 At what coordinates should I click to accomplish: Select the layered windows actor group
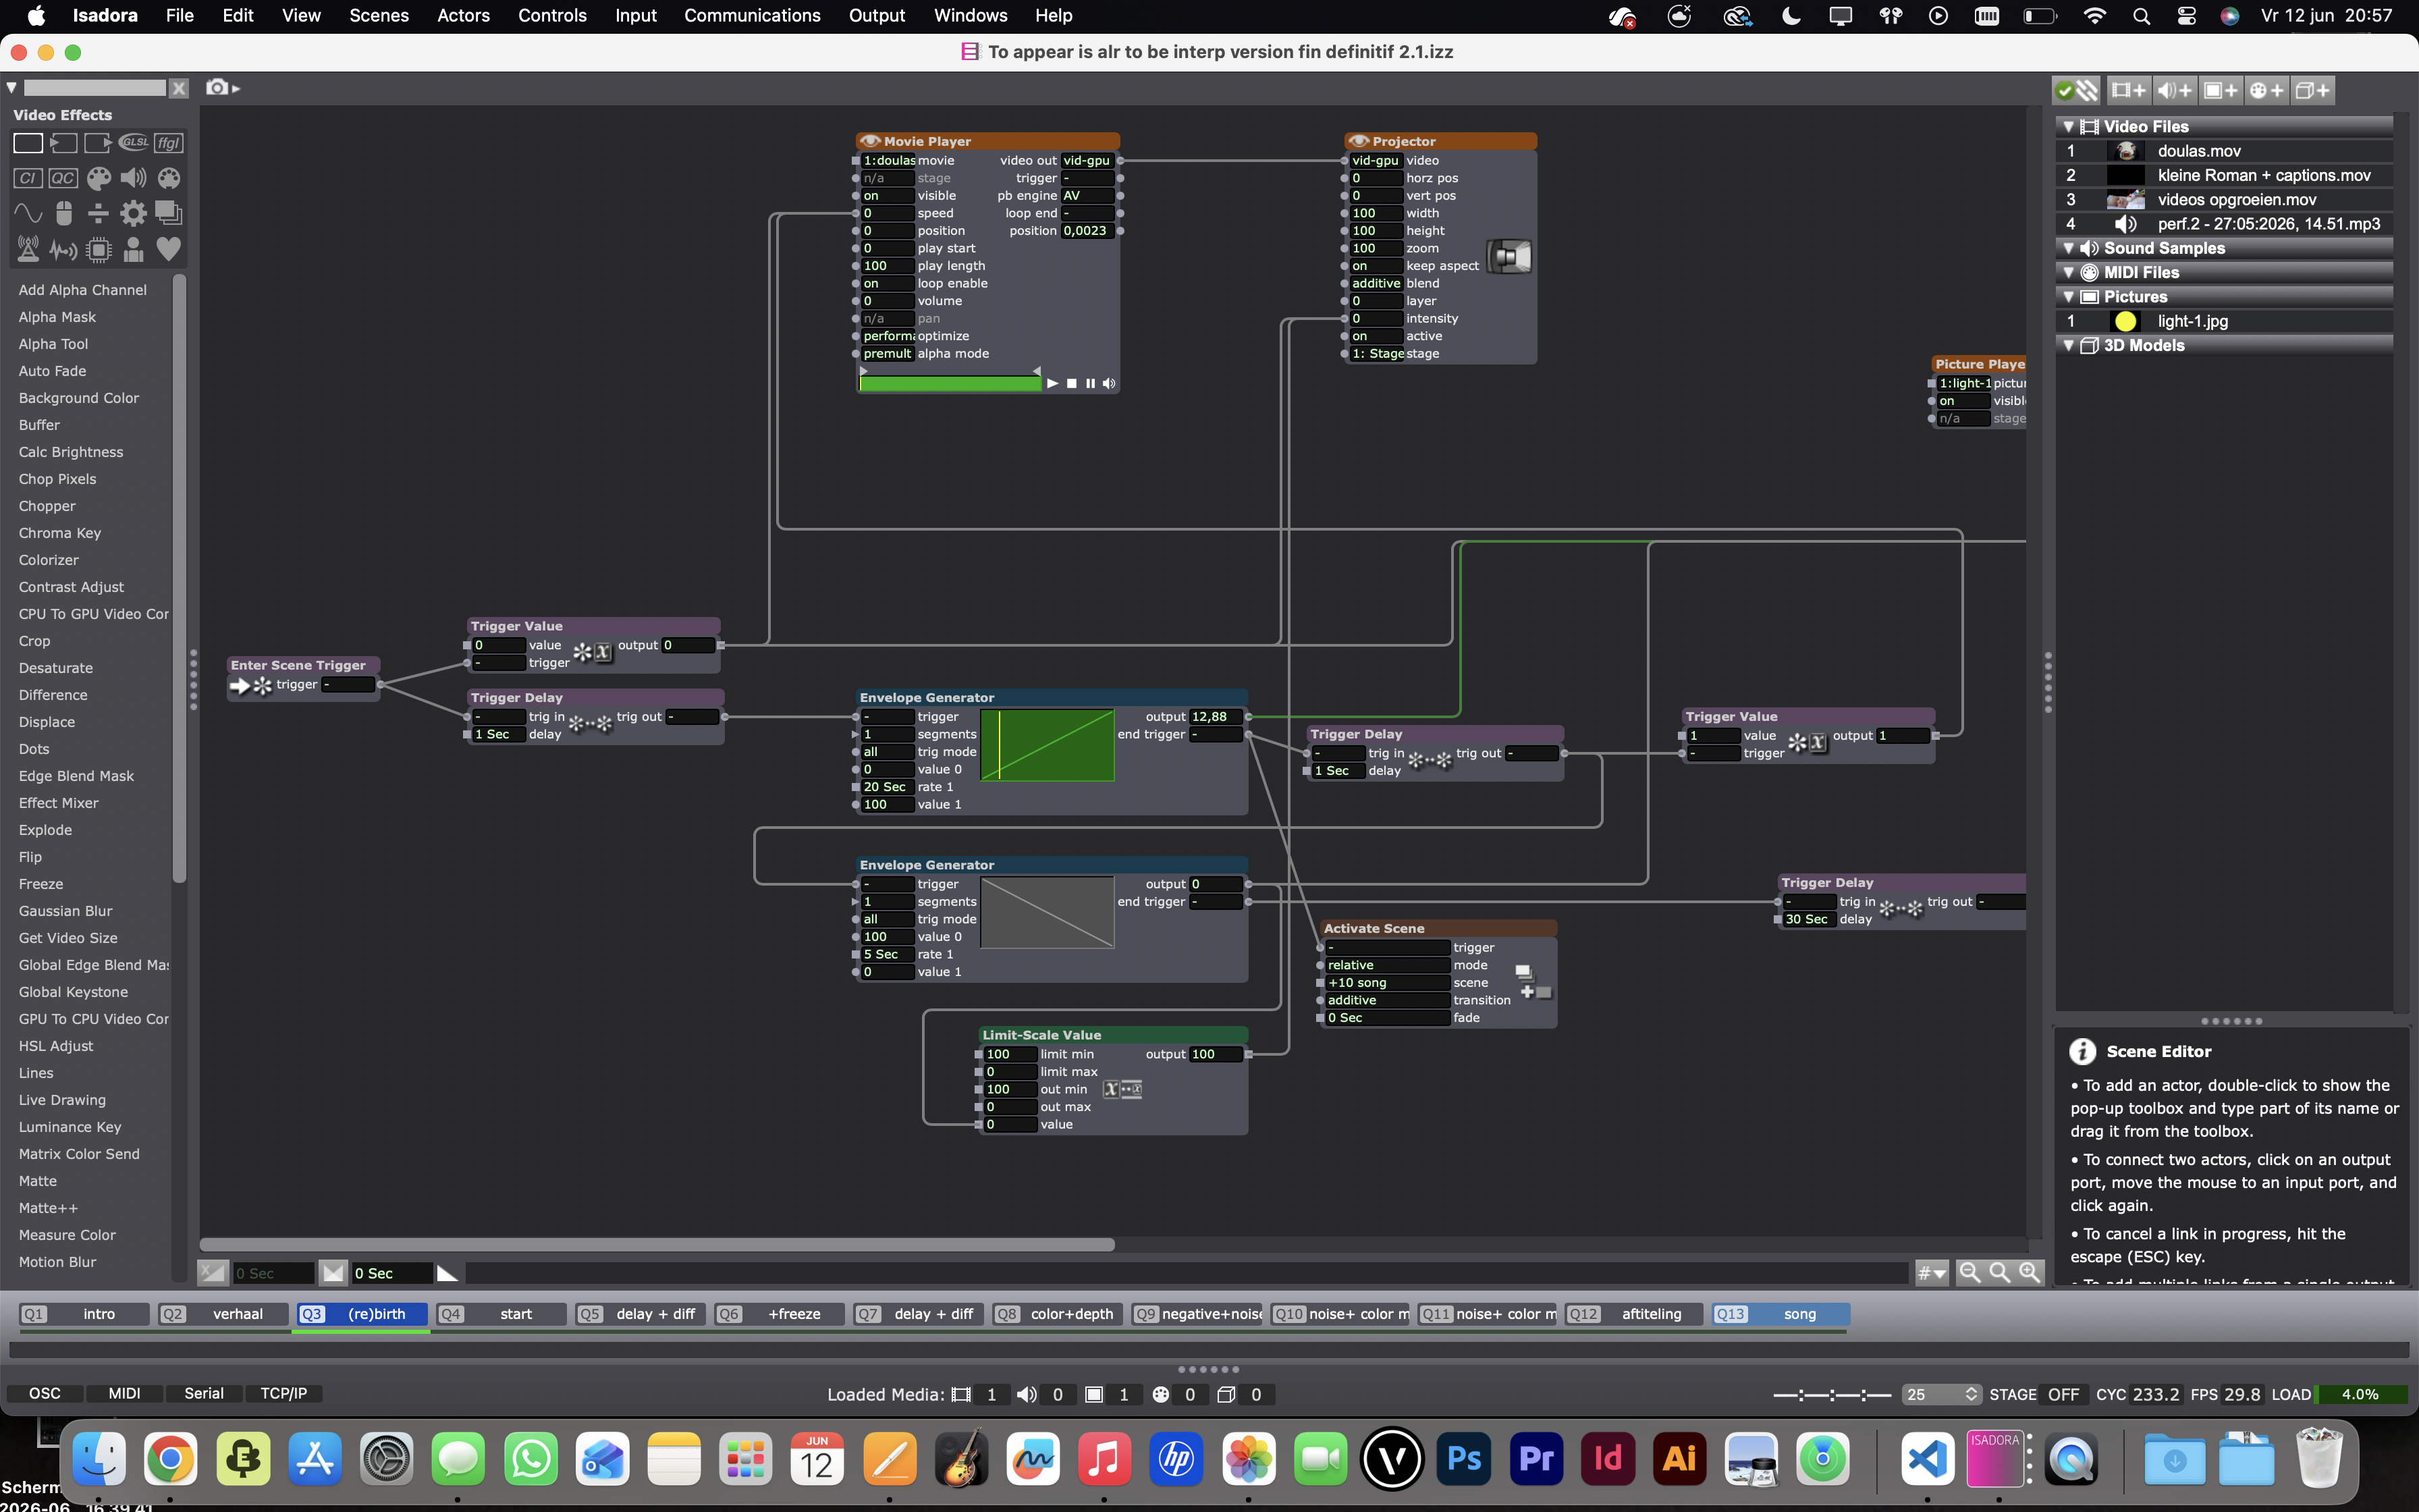point(169,213)
